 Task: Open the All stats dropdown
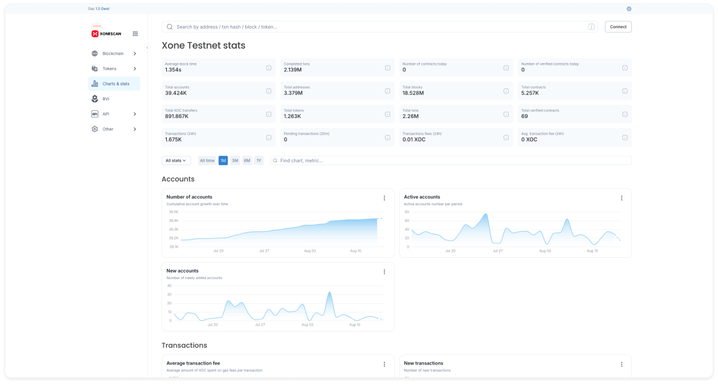(x=176, y=160)
